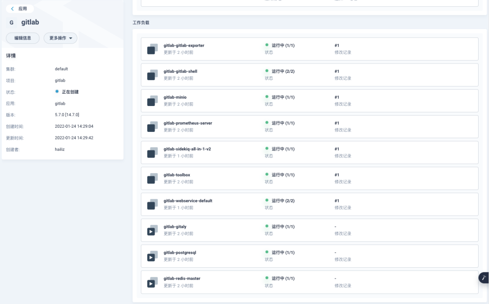Screen dimensions: 489x304
Task: Click the green status dot of gitlab-postgresql
Action: (267, 252)
